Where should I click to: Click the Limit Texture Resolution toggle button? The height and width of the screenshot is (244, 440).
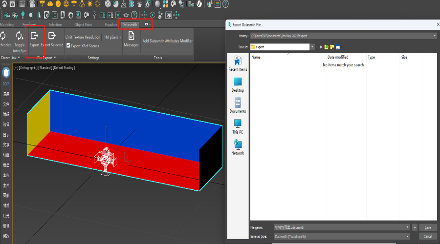pyautogui.click(x=83, y=37)
